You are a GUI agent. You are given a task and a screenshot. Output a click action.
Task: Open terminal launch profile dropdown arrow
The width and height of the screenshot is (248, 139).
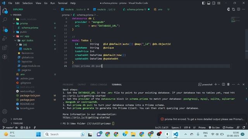pyautogui.click(x=219, y=85)
